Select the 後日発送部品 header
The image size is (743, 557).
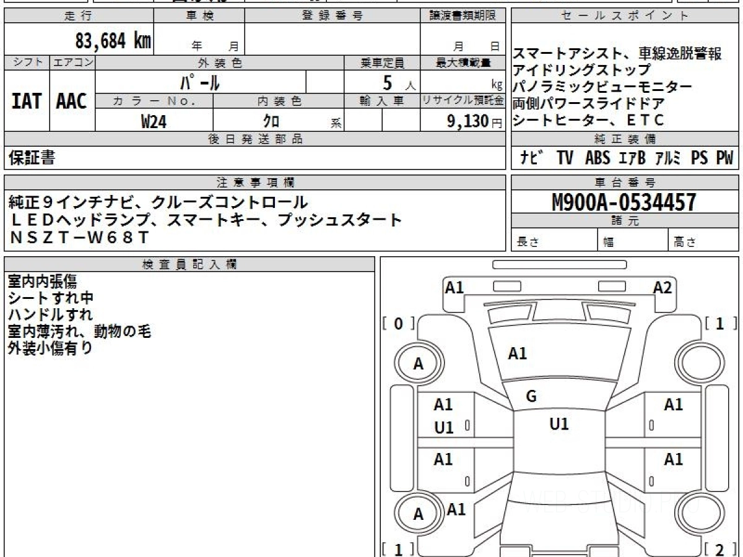[254, 139]
